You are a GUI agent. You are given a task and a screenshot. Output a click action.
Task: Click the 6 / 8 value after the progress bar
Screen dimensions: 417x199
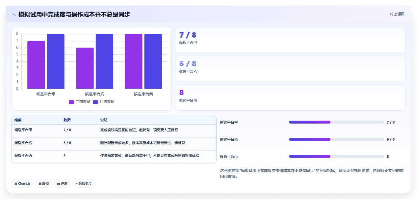pos(391,139)
